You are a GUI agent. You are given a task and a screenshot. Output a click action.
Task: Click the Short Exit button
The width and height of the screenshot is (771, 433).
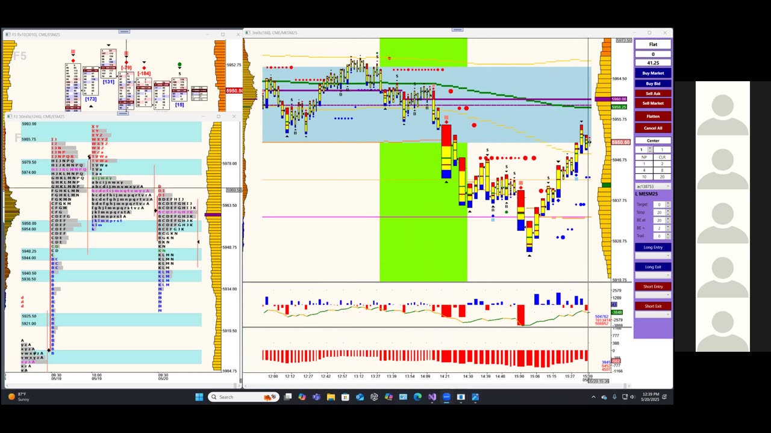653,306
